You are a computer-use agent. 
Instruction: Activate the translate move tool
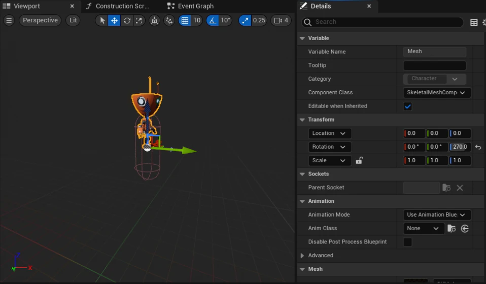pyautogui.click(x=114, y=20)
